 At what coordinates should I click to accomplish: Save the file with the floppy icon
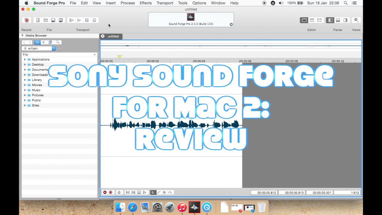tap(53, 20)
